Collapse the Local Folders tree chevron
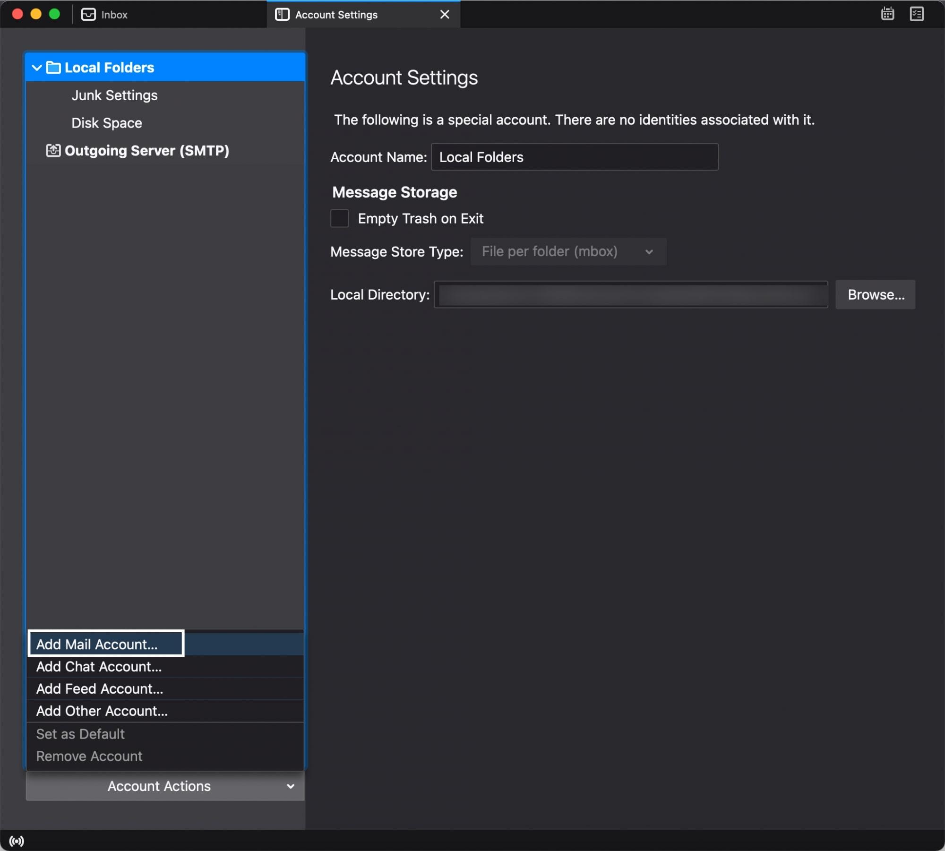Viewport: 945px width, 851px height. tap(36, 68)
